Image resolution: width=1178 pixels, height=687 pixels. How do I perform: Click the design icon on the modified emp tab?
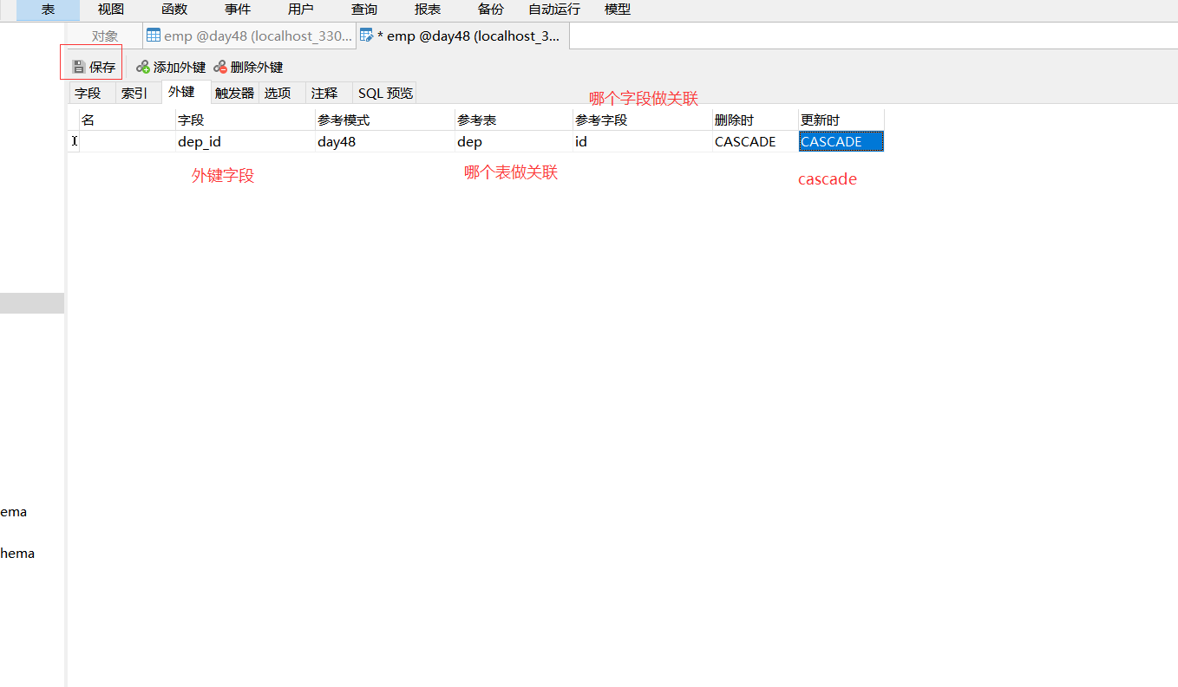pyautogui.click(x=367, y=36)
